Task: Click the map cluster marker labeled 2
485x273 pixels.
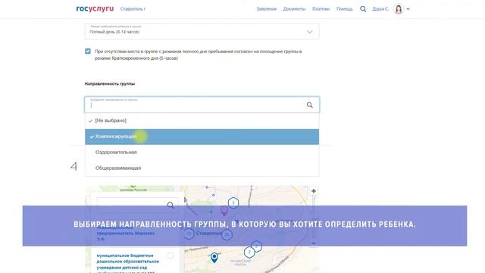Action: click(x=249, y=253)
